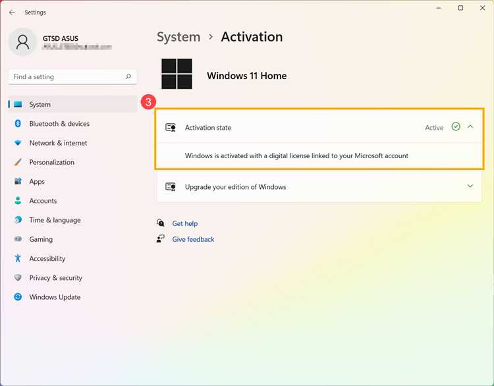Open System settings category

tap(72, 104)
